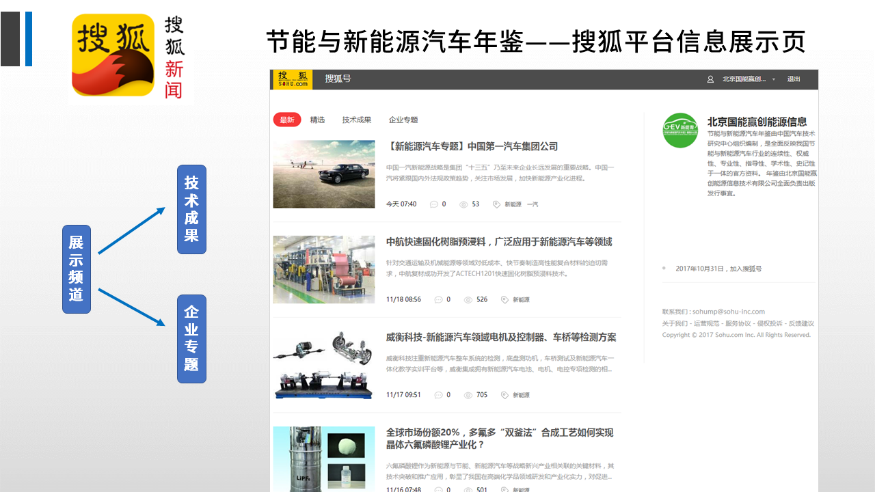Click the text 2017年10月31日，加入搜狐号

pyautogui.click(x=718, y=269)
